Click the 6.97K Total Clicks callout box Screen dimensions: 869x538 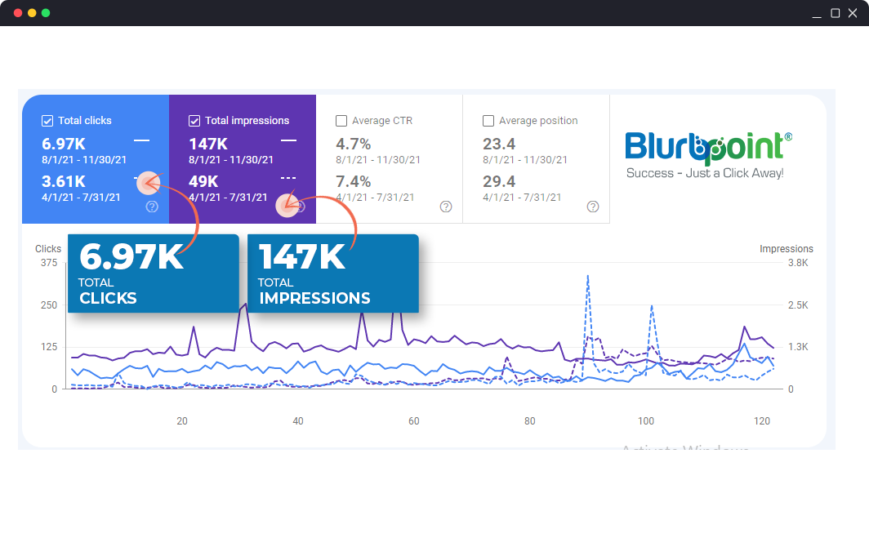[x=153, y=273]
